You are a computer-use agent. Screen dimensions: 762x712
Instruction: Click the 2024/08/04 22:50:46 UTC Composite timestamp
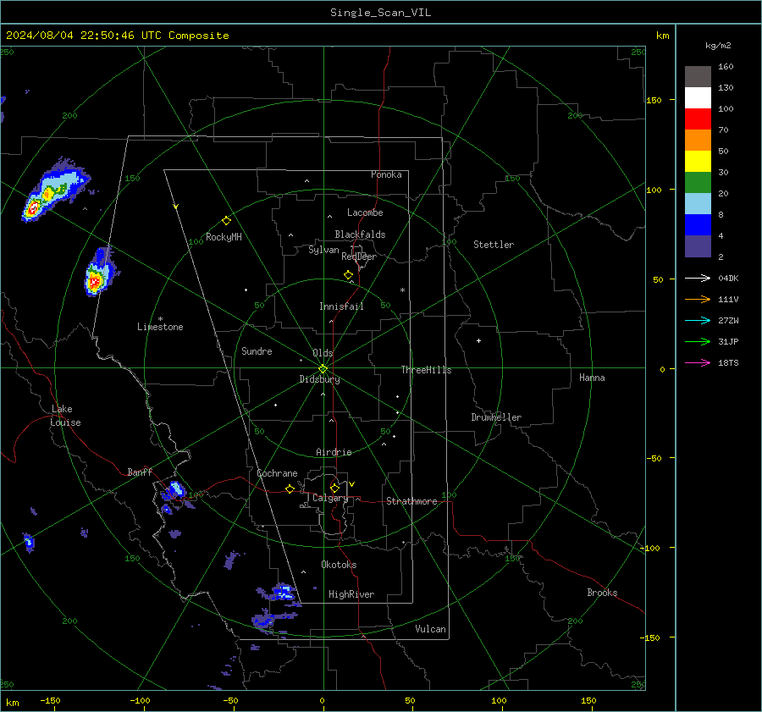pos(117,36)
